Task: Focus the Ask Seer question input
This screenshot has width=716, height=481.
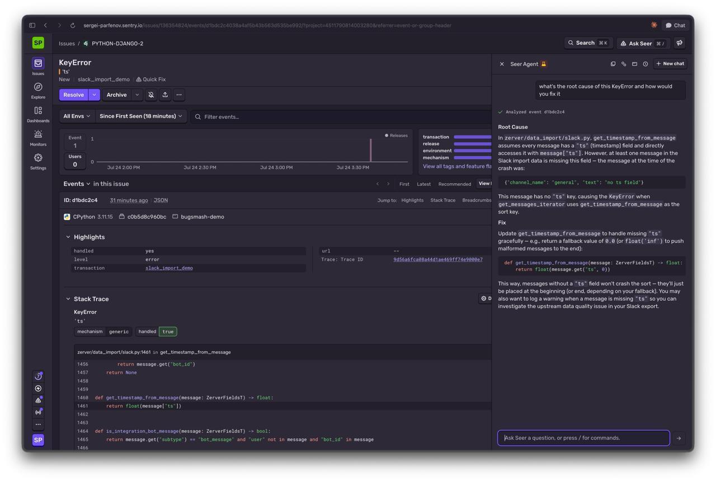Action: click(x=583, y=438)
